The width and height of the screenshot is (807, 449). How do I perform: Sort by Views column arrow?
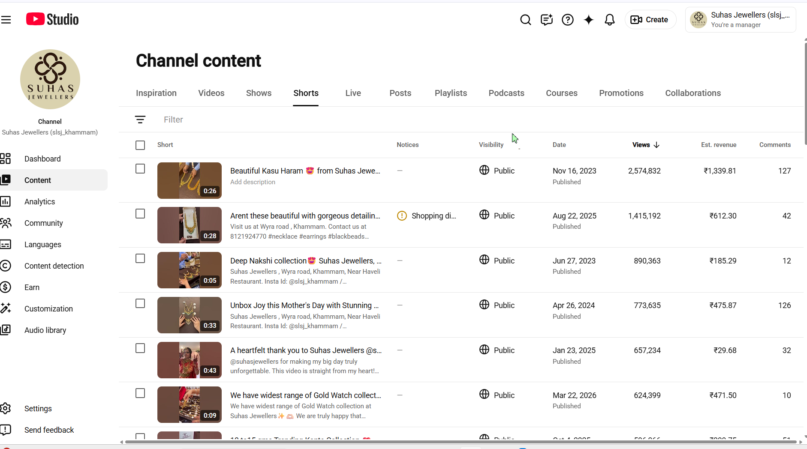point(656,145)
